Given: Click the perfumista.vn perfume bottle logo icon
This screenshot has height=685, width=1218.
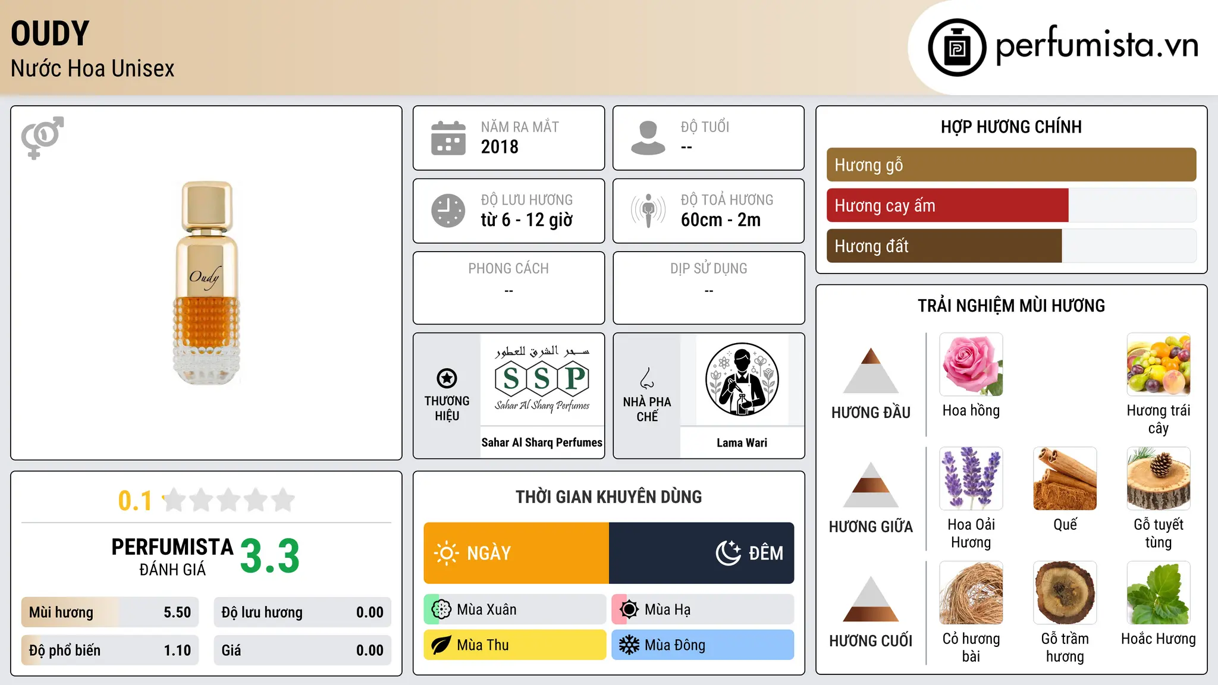Looking at the screenshot, I should point(957,48).
